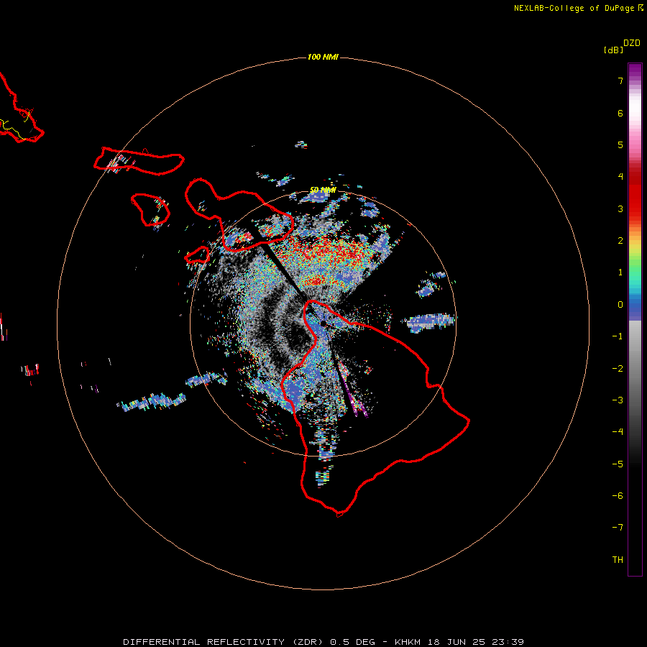Click the 0.5 DEG elevation angle label
The image size is (647, 647).
(352, 642)
